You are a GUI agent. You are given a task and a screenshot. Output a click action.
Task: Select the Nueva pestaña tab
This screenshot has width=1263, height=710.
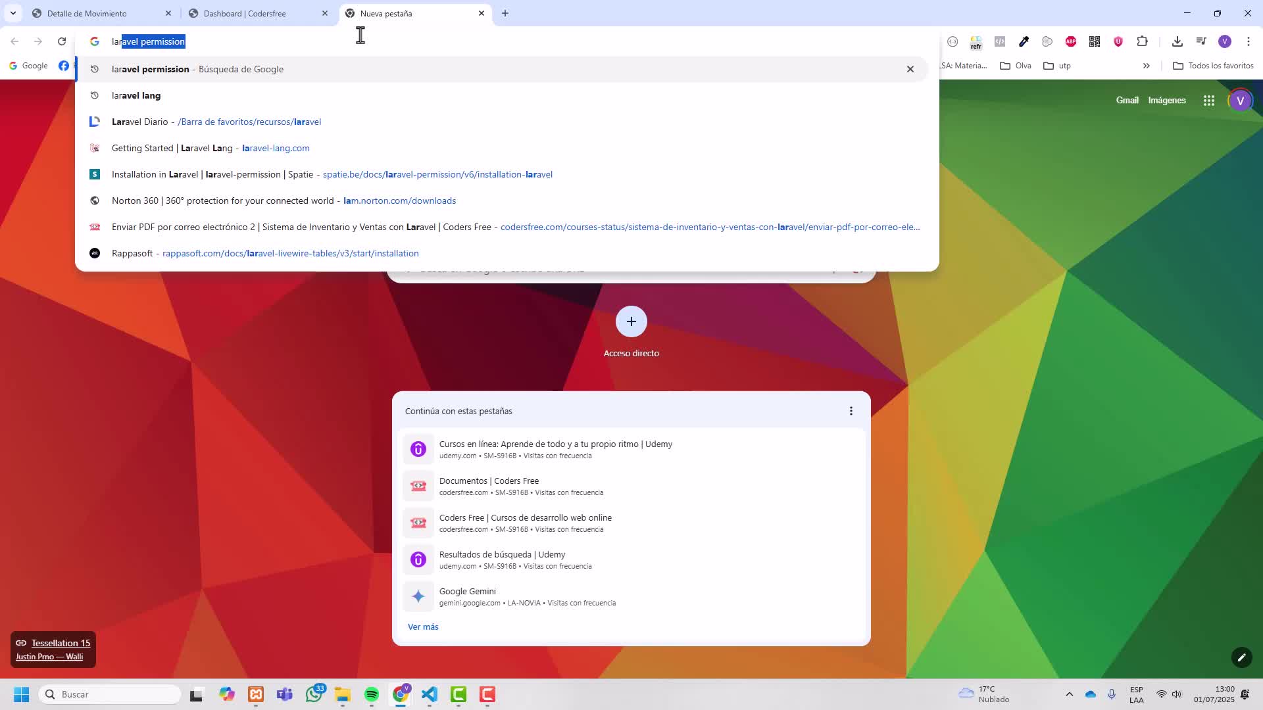point(415,13)
